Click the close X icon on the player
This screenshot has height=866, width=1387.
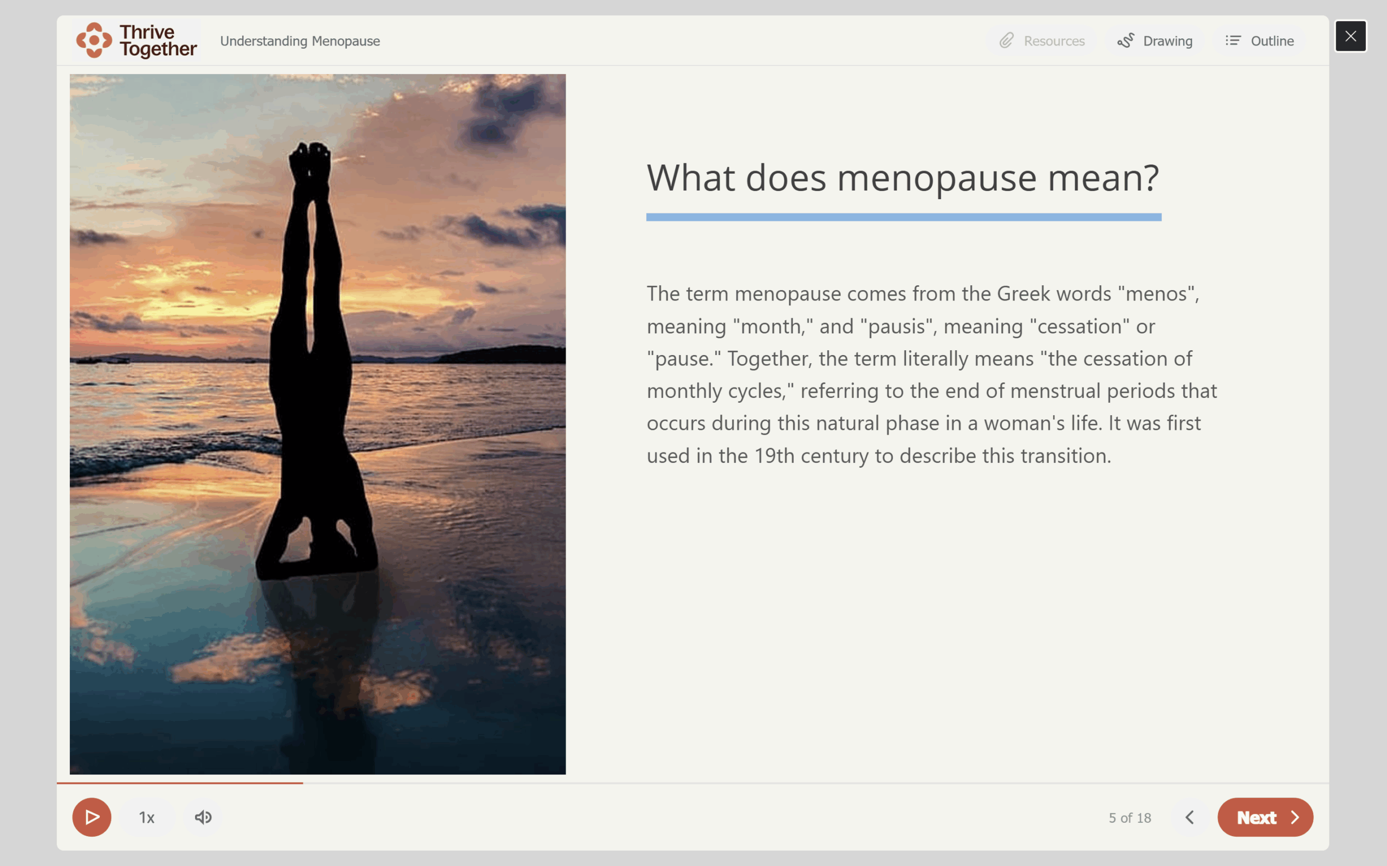[x=1351, y=36]
